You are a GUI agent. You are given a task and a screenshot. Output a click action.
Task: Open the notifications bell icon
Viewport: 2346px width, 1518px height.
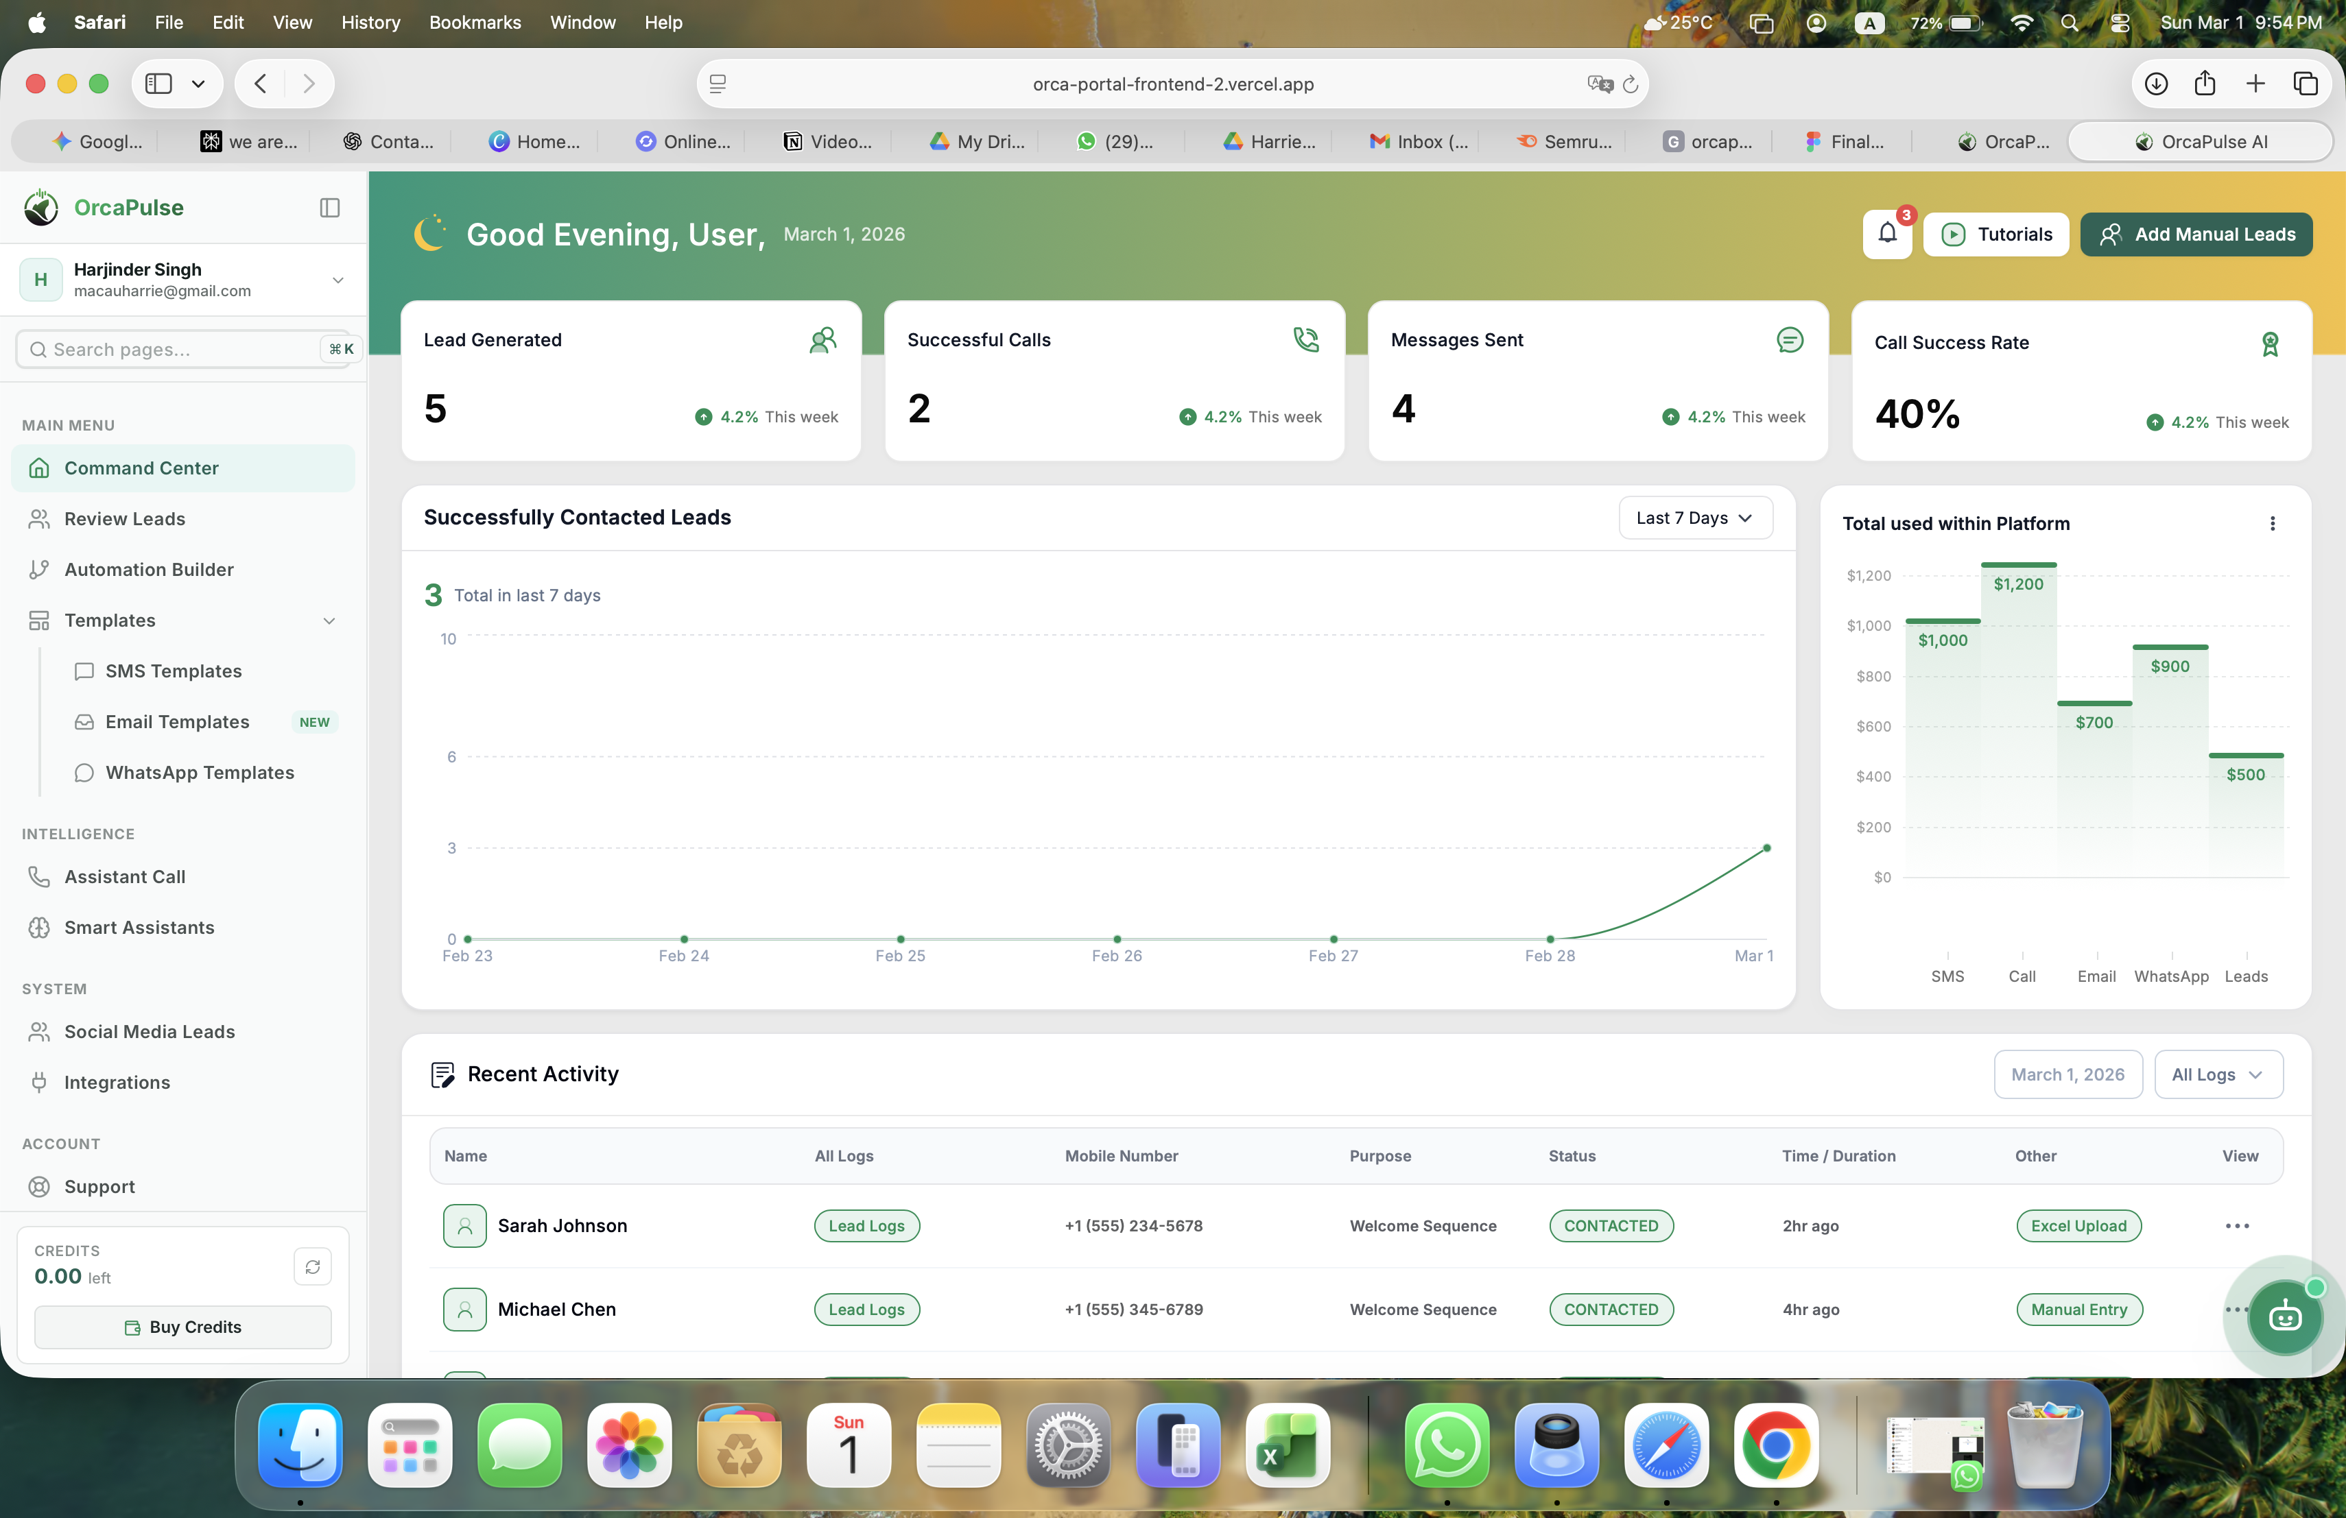1886,234
